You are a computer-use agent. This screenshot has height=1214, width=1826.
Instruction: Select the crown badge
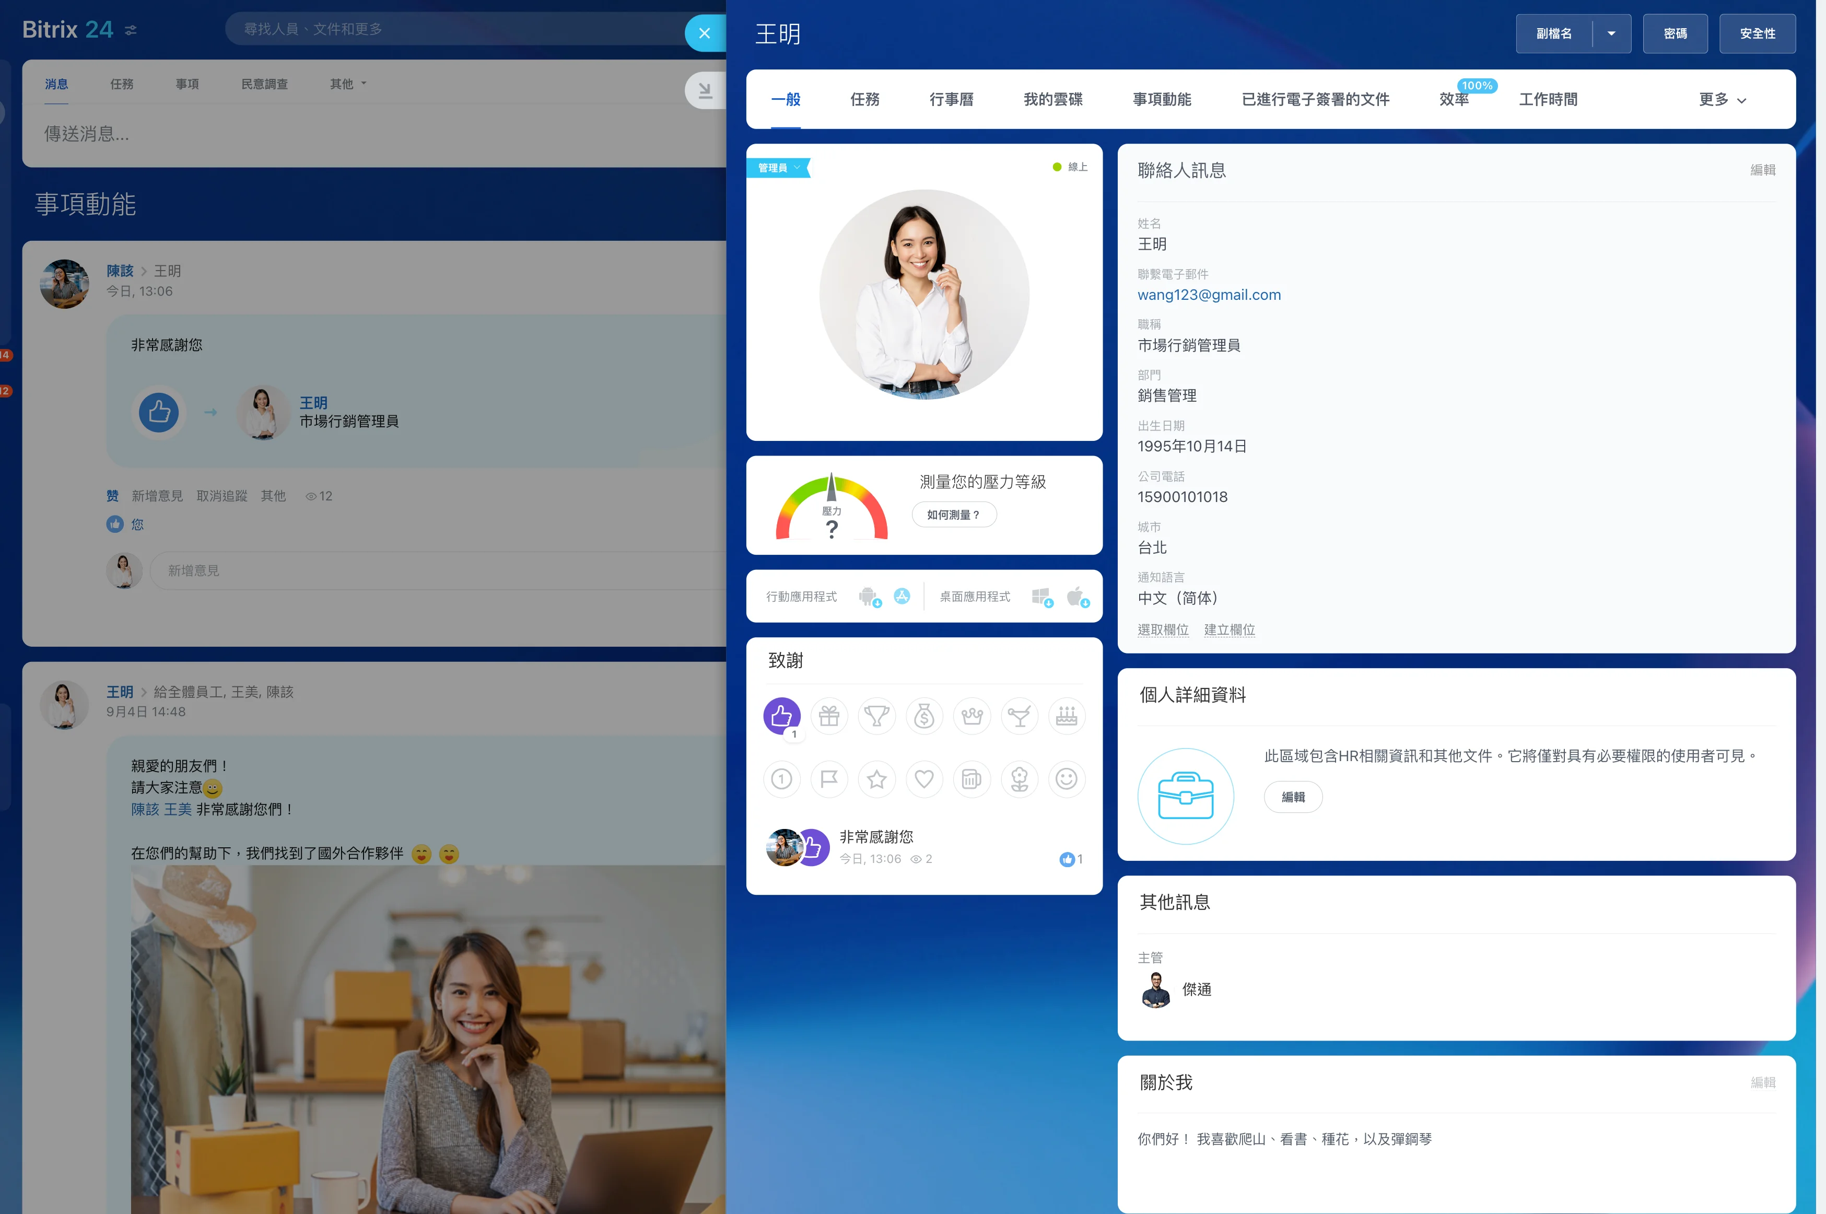pos(972,716)
